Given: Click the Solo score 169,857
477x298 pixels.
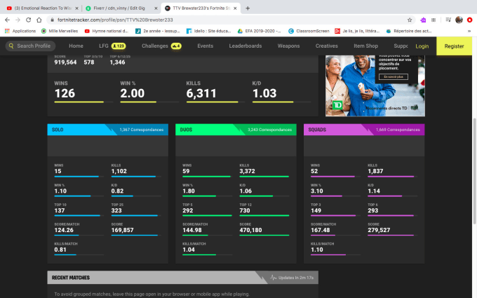Looking at the screenshot, I should (x=122, y=230).
